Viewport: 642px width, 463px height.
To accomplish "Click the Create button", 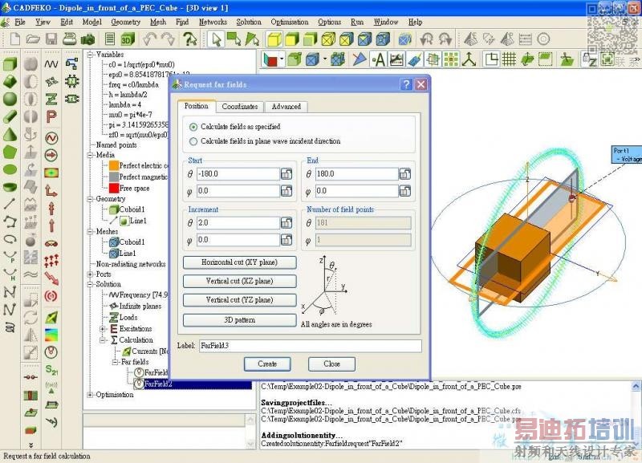I will pyautogui.click(x=267, y=364).
